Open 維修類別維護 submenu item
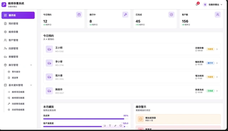Image resolution: width=228 pixels, height=131 pixels. (18, 98)
